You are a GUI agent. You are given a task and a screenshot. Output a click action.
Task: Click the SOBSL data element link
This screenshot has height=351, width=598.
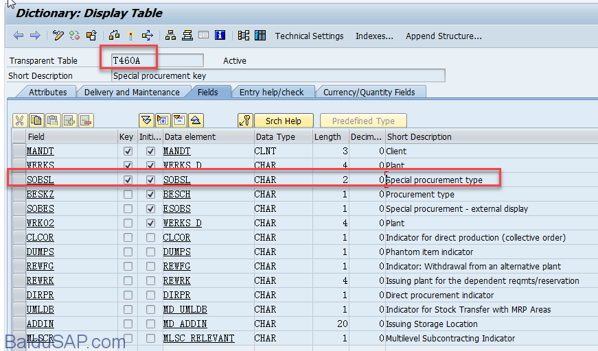176,180
